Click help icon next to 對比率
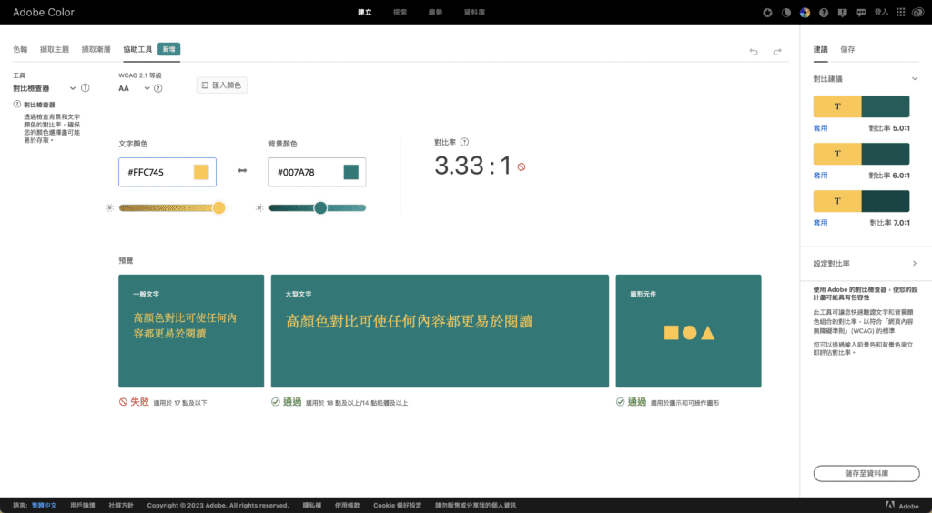Viewport: 932px width, 513px height. tap(465, 142)
